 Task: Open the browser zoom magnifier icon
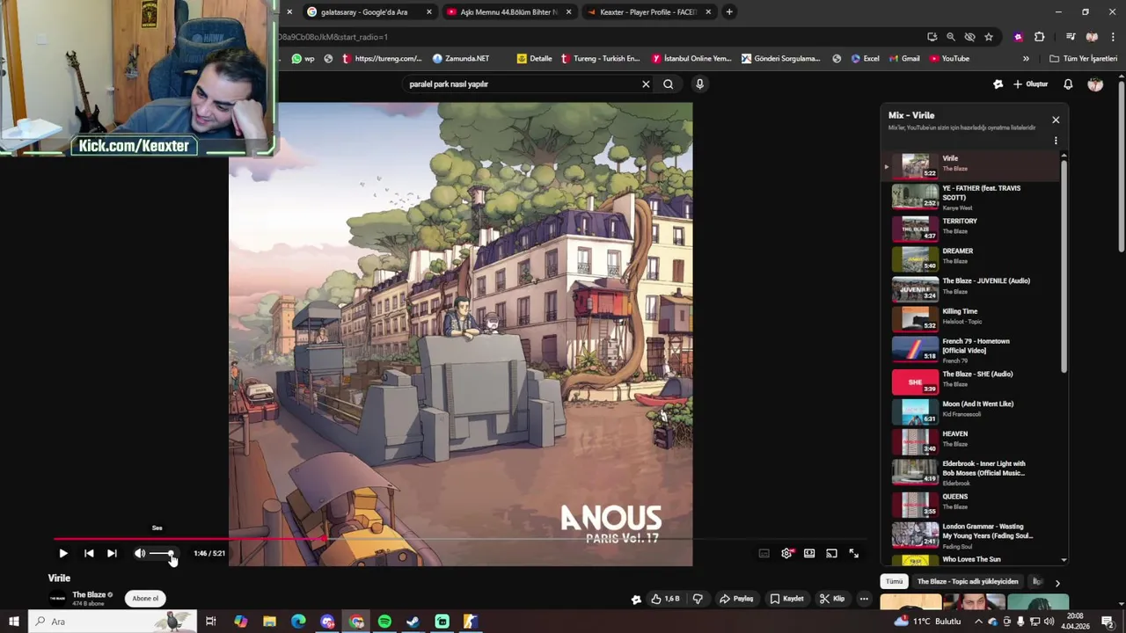[951, 37]
